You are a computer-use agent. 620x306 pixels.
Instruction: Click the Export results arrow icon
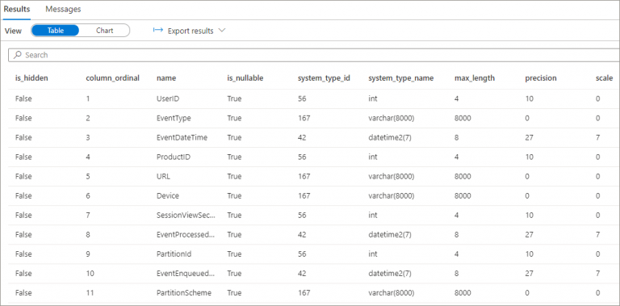pyautogui.click(x=158, y=31)
